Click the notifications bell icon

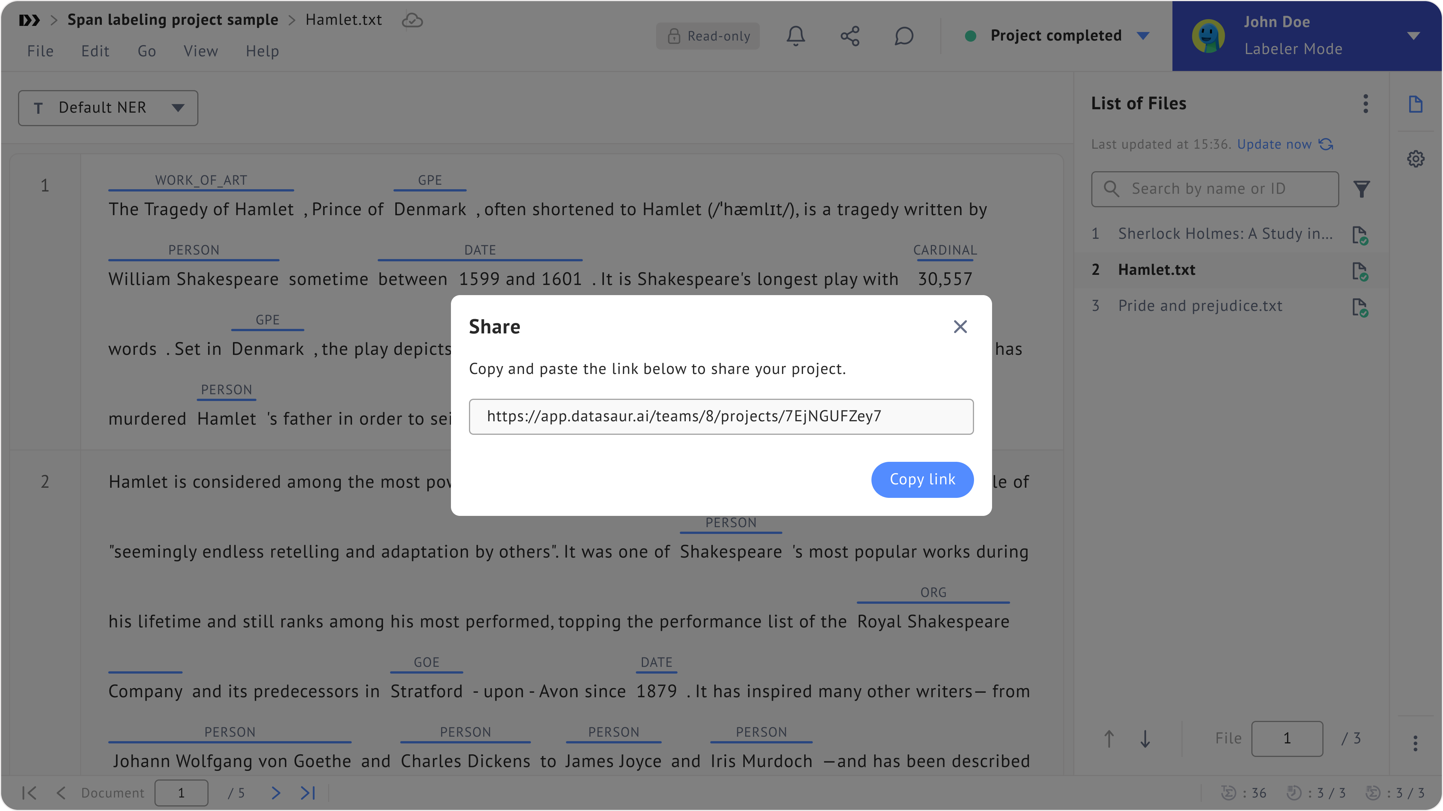coord(796,36)
